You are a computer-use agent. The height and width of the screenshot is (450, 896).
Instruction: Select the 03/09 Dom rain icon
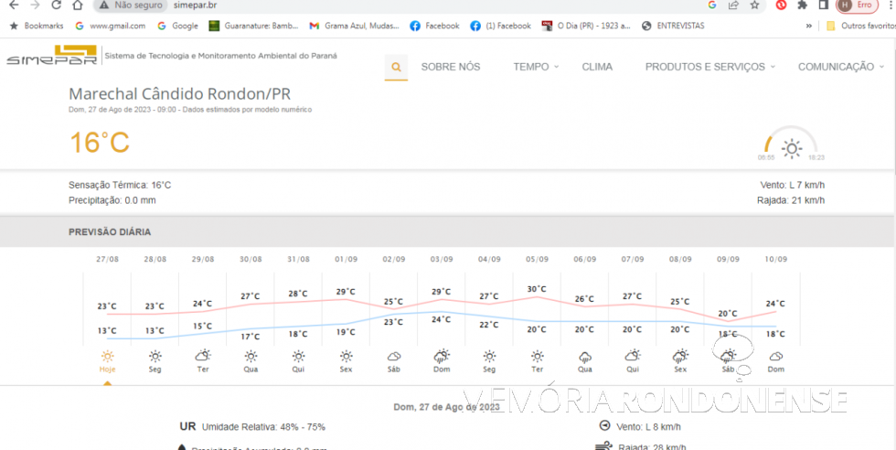click(442, 356)
